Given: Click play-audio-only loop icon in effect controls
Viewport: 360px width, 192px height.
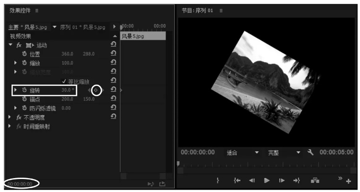Looking at the screenshot, I should point(151,184).
